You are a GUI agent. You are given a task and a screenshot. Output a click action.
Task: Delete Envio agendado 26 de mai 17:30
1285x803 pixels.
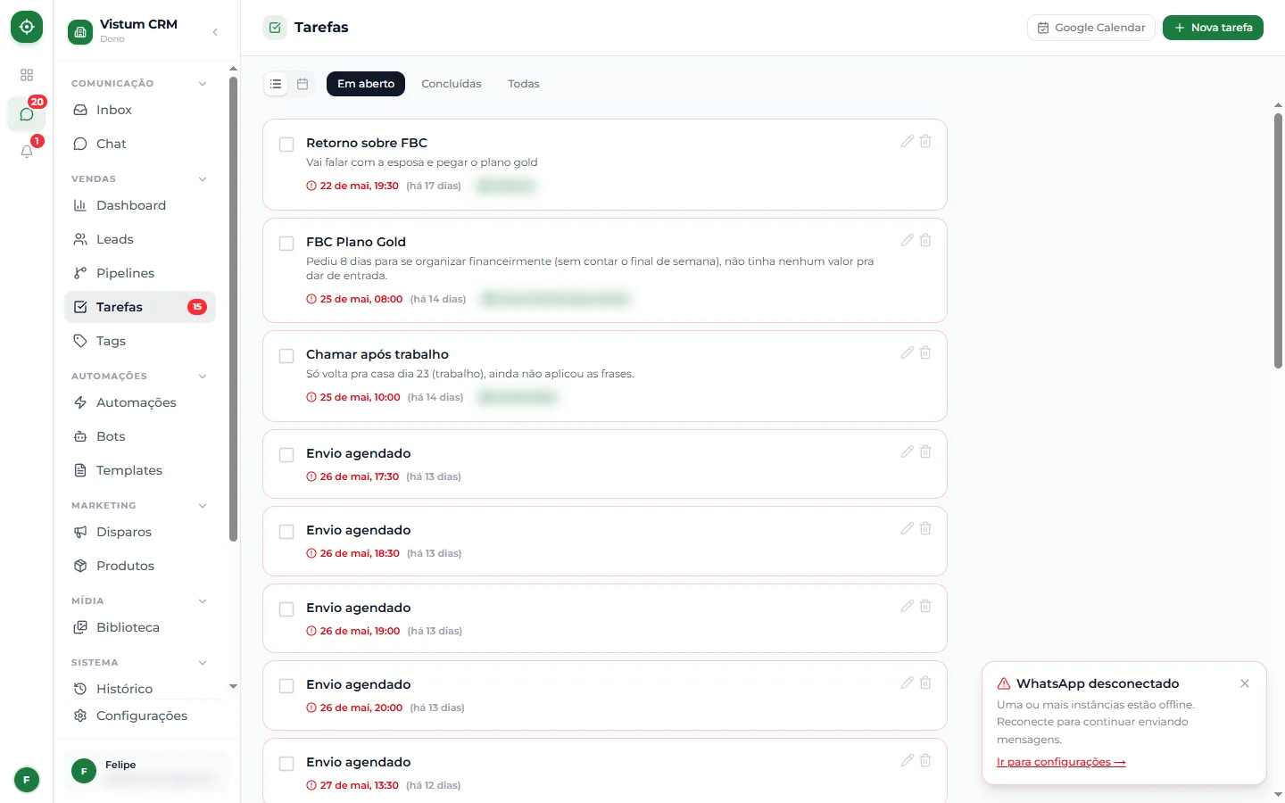point(925,451)
